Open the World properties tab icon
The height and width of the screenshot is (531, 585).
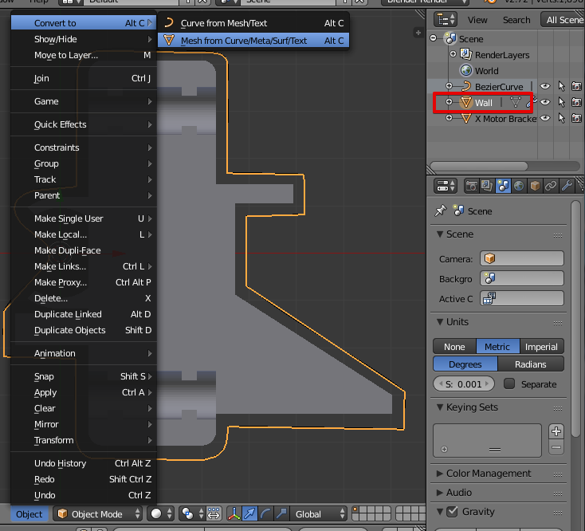click(x=519, y=186)
